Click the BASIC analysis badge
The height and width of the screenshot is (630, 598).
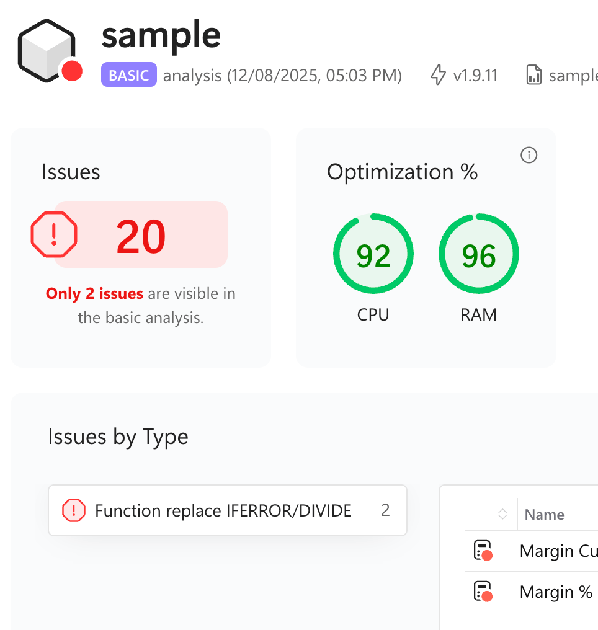(128, 76)
